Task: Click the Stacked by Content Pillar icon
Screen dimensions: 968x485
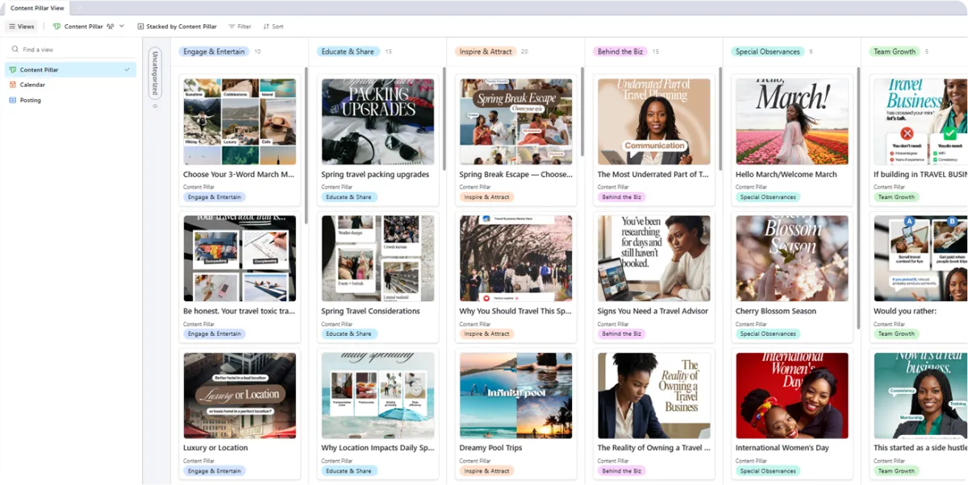Action: (140, 27)
